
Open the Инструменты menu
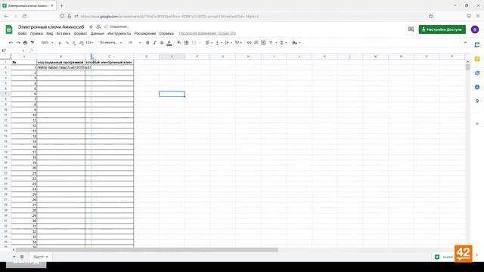119,33
